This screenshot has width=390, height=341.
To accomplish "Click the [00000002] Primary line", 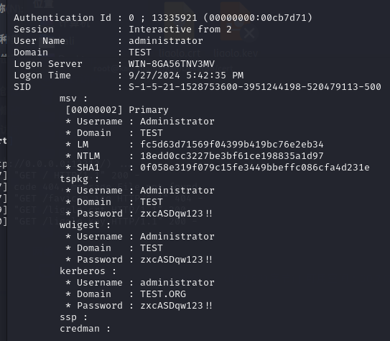I will [117, 110].
